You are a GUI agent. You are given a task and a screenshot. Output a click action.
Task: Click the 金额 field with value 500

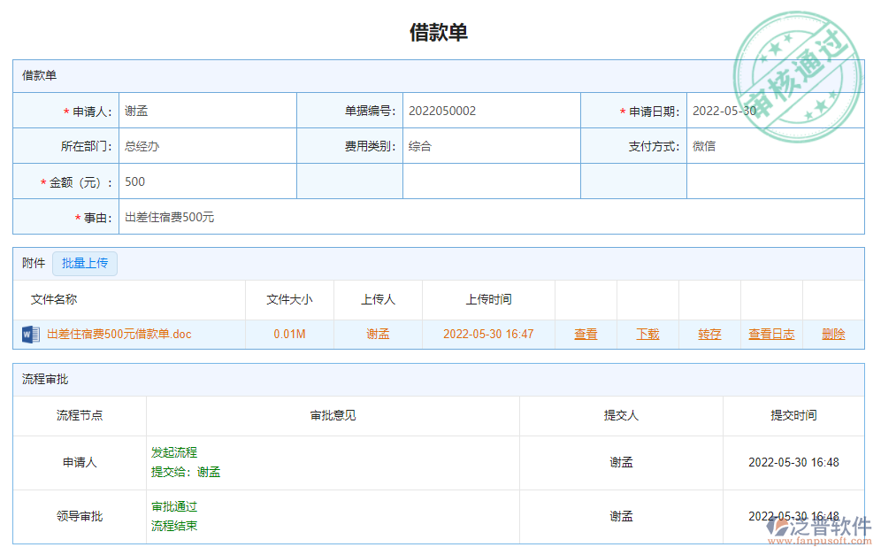pos(207,182)
